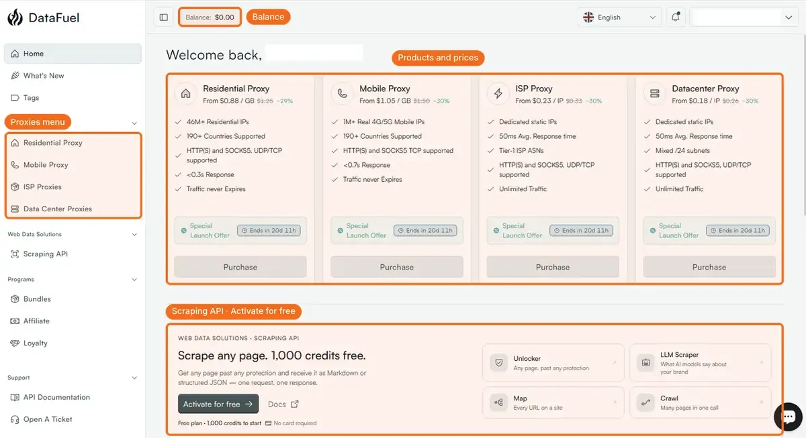Viewport: 806px width, 438px height.
Task: Click the Residential Proxy card house icon
Action: pyautogui.click(x=186, y=94)
